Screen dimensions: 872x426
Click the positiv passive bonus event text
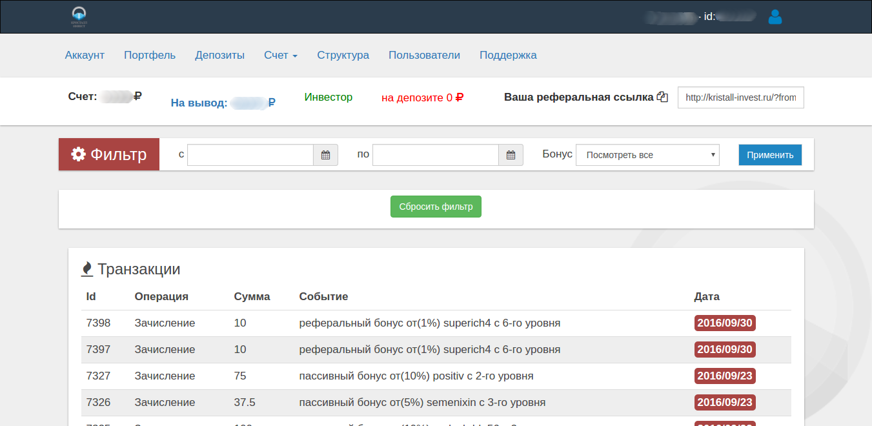[x=416, y=376]
